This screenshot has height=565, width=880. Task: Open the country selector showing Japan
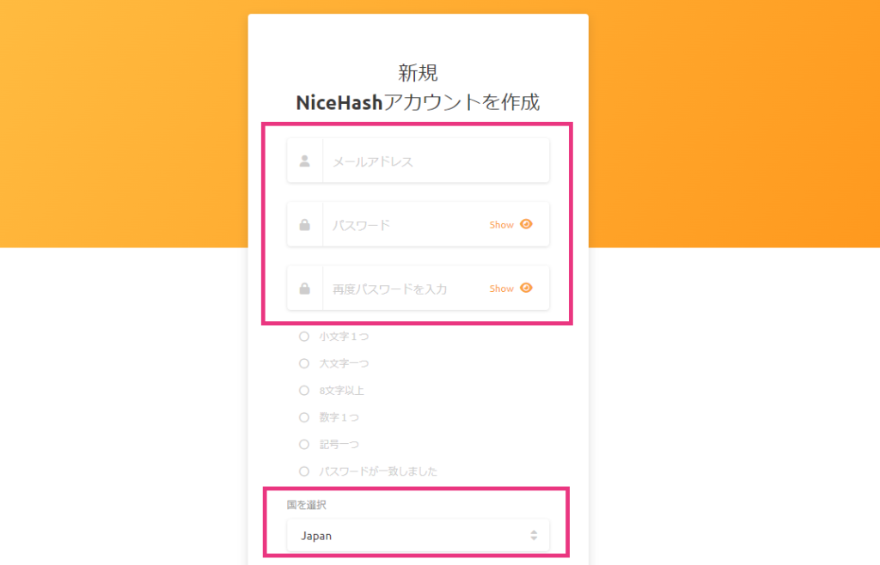coord(418,535)
